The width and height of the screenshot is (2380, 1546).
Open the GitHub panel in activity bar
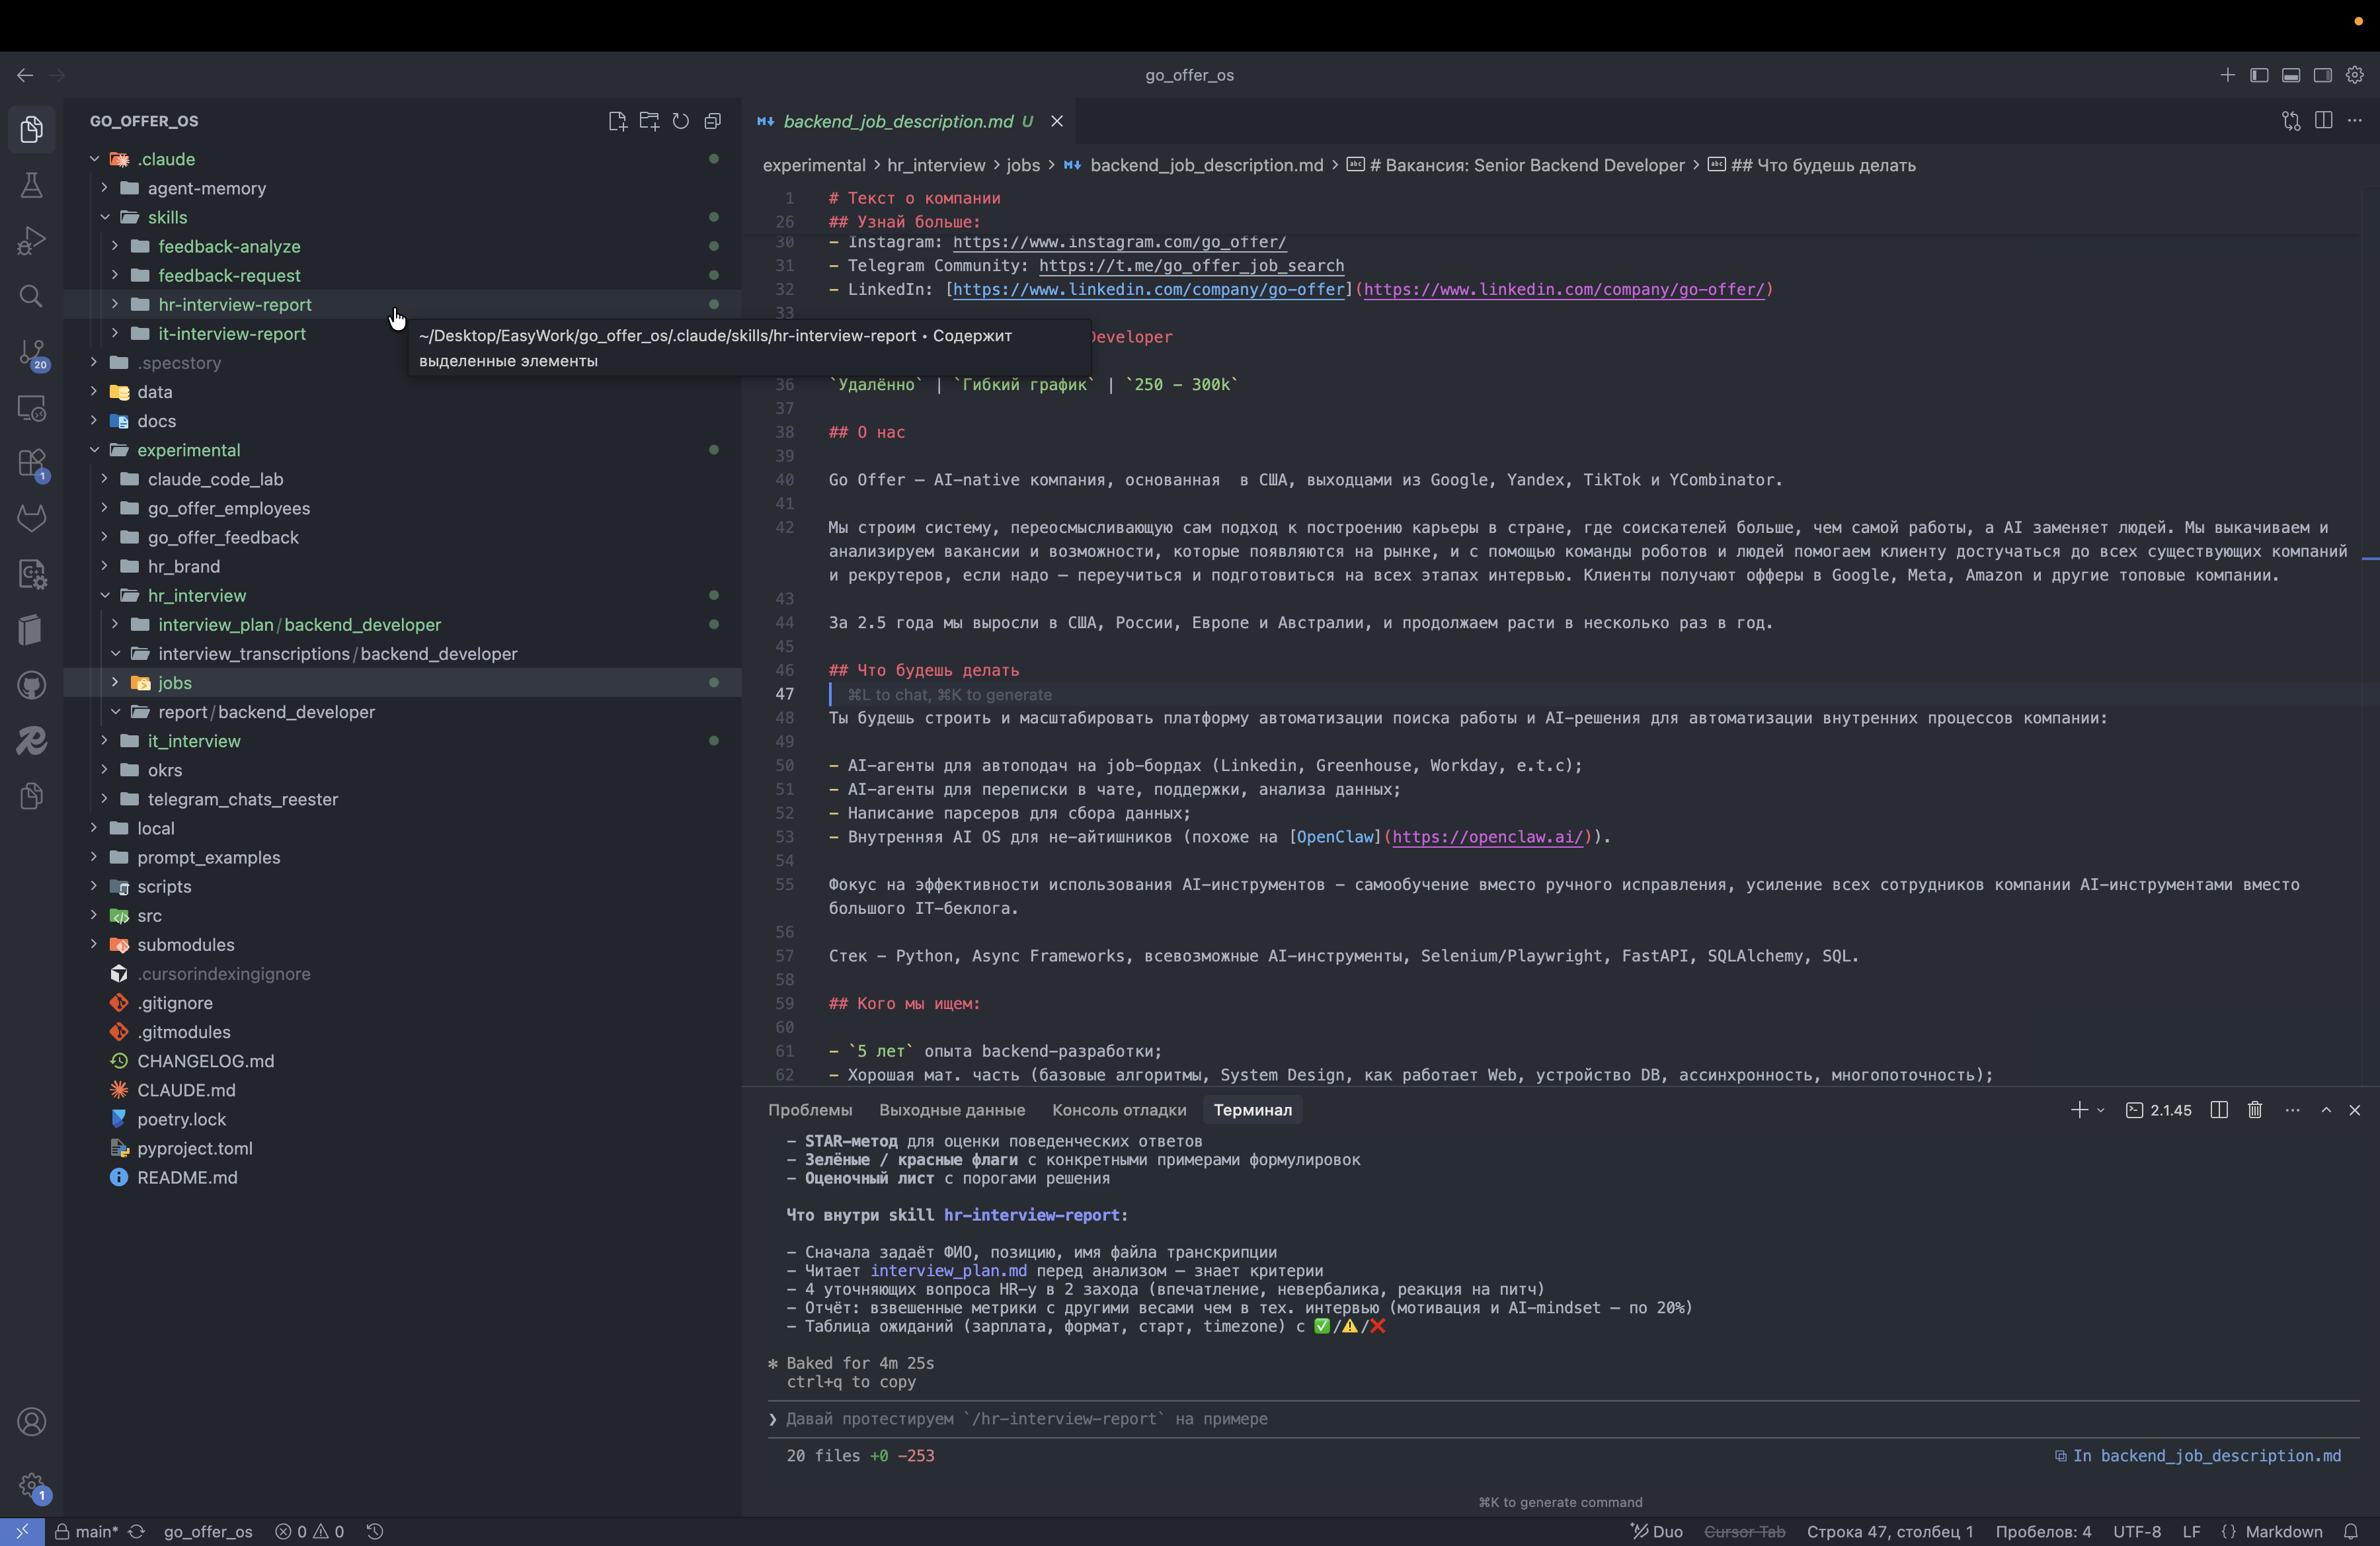pos(31,685)
